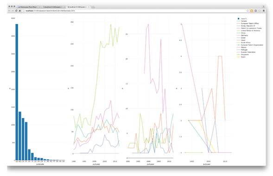Open the Chrome hamburger menu
Screen dimensions: 273x176
pos(264,11)
